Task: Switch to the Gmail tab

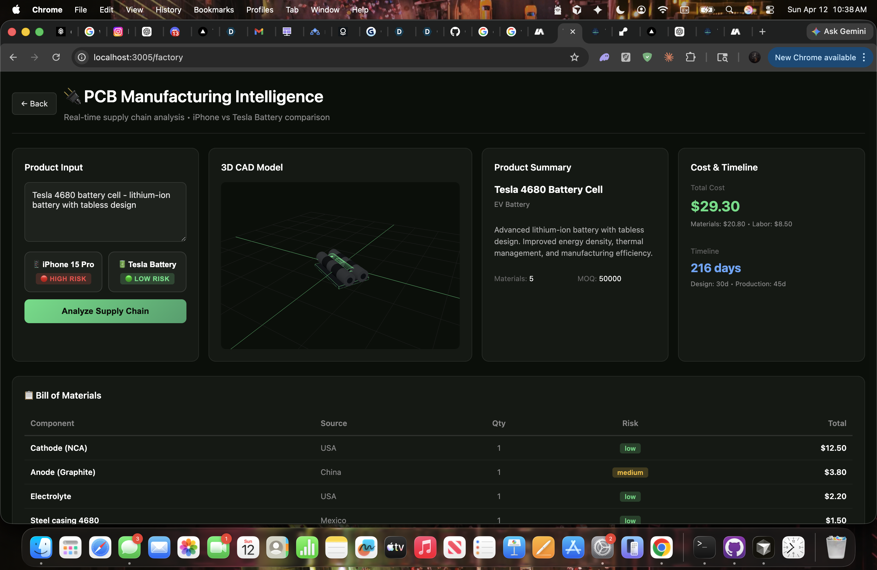Action: tap(259, 32)
